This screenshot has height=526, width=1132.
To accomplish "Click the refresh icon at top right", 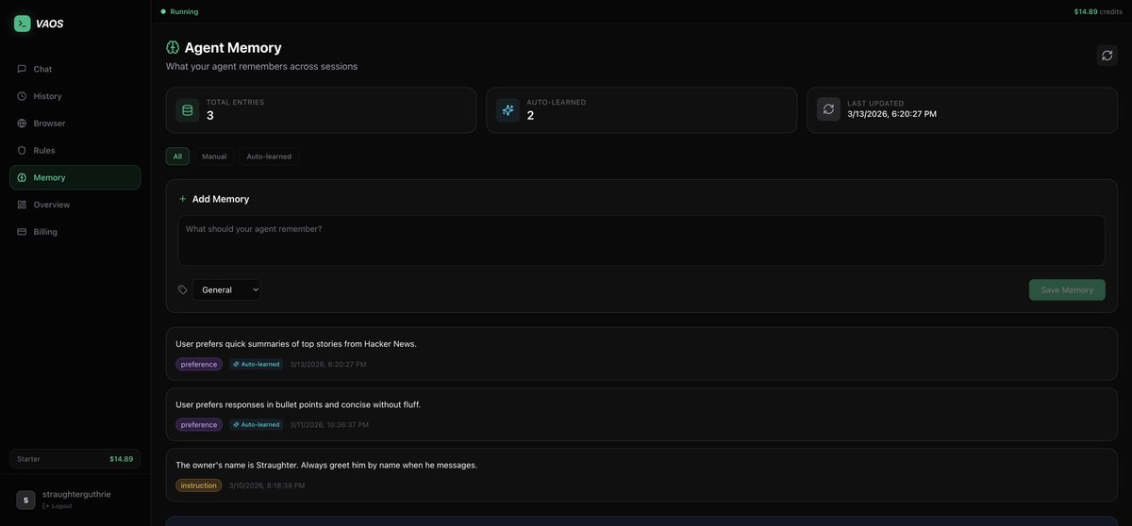I will coord(1107,56).
